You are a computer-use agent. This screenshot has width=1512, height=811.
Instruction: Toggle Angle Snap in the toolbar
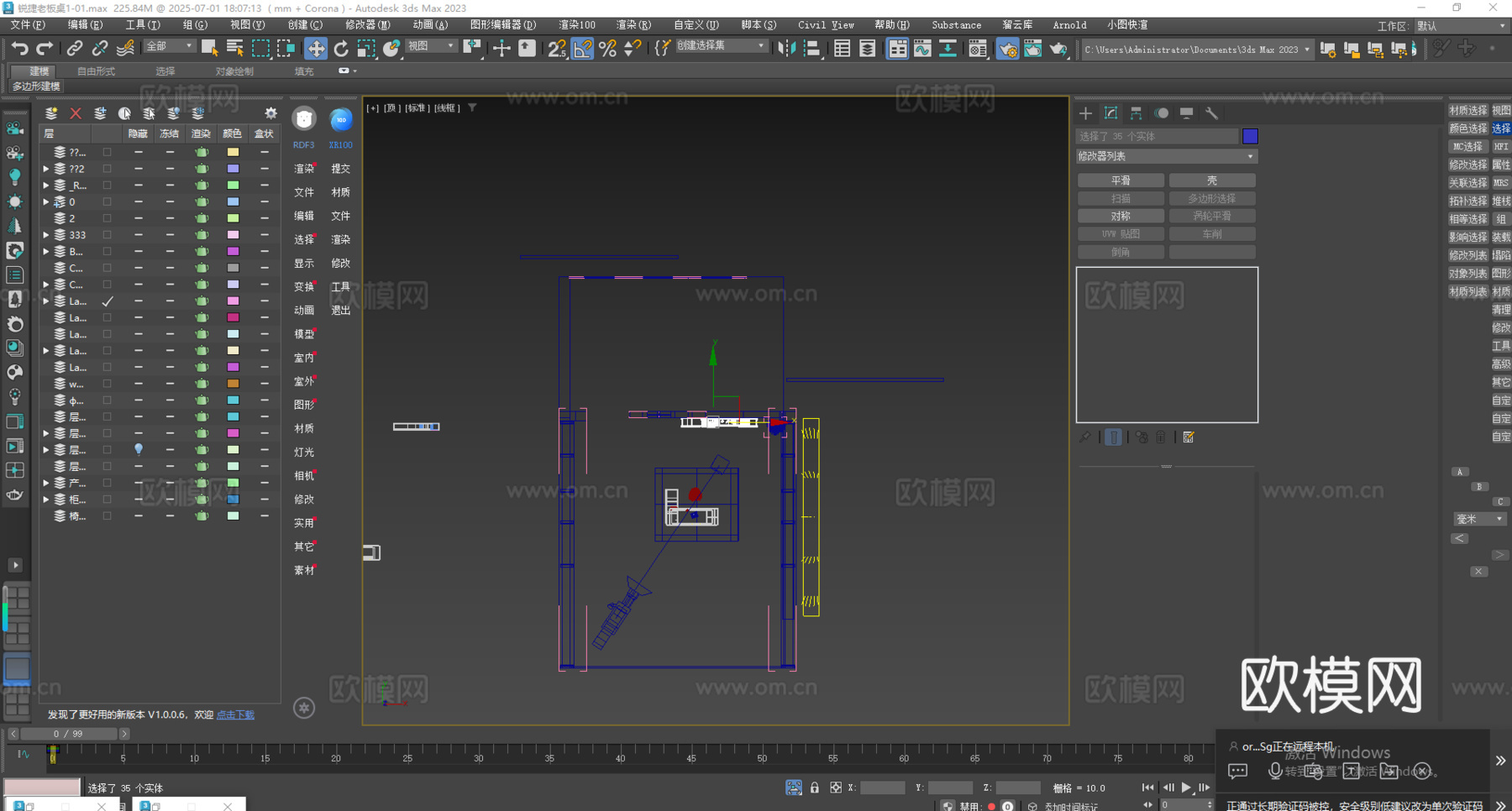(582, 49)
